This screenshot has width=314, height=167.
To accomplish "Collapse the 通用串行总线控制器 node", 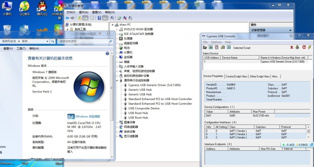I will point(117,80).
